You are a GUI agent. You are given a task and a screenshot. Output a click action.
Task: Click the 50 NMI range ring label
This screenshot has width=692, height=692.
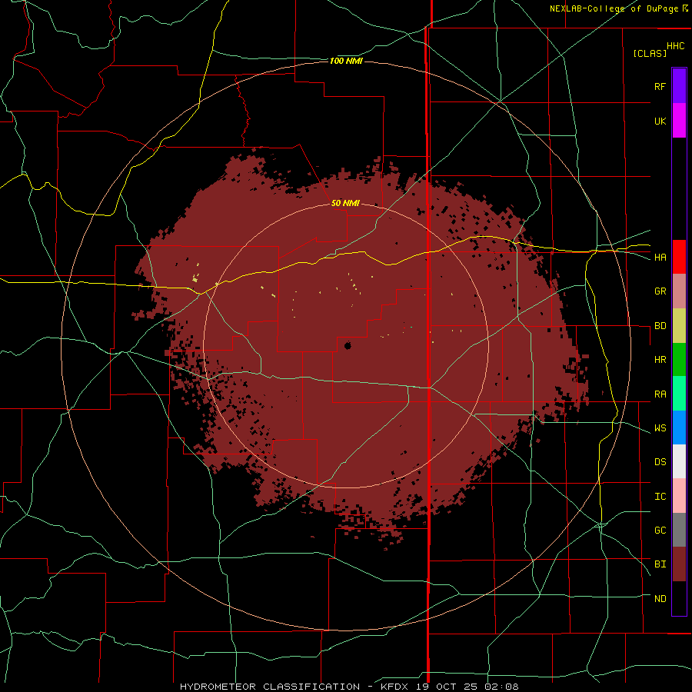coord(345,203)
